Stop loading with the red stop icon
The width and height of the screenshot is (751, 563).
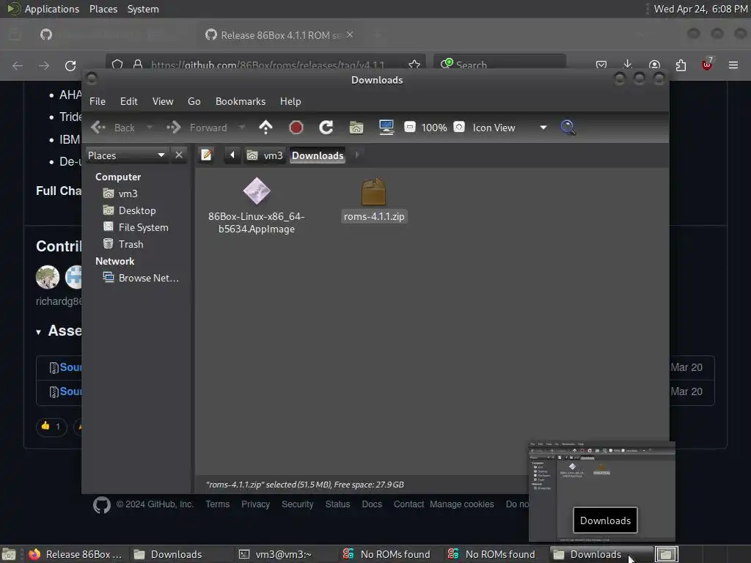tap(296, 128)
